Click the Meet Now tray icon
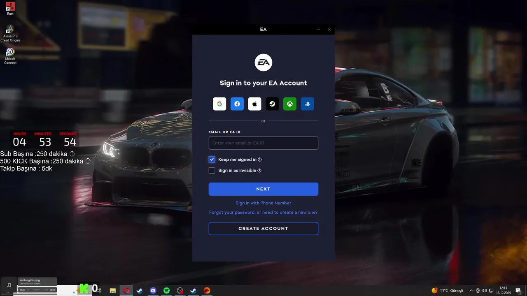This screenshot has width=527, height=296. pyautogui.click(x=478, y=291)
